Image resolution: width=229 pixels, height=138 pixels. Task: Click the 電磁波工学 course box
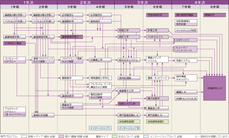pos(157,108)
